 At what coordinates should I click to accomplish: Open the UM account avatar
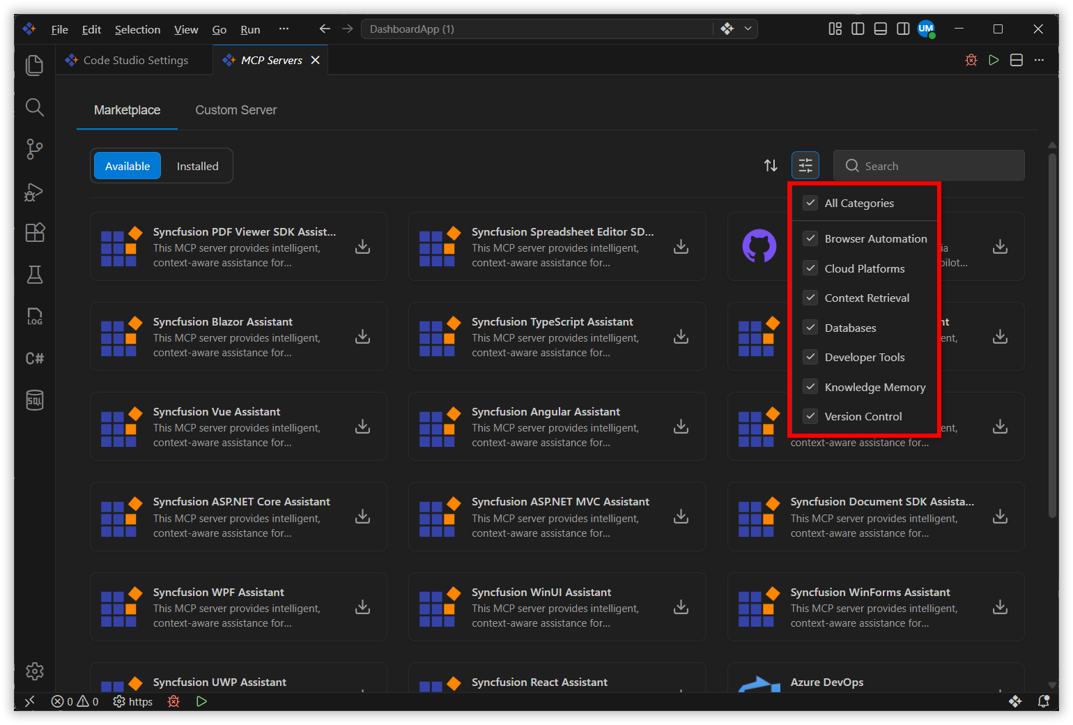[x=926, y=29]
